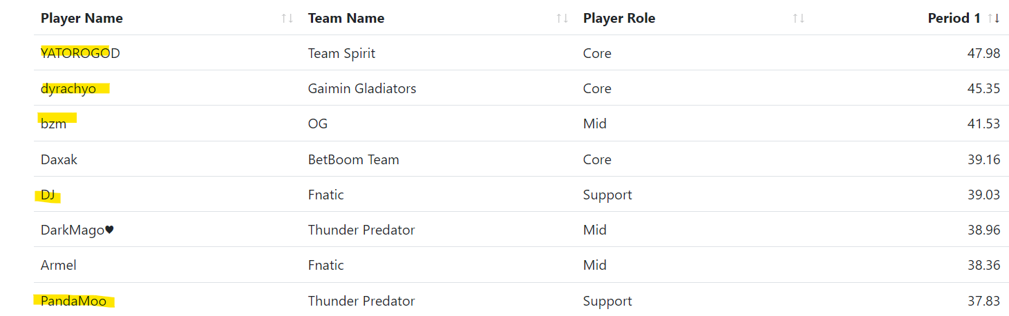Viewport: 1009px width, 316px height.
Task: Click the DarkMago player name with heart
Action: (x=77, y=230)
